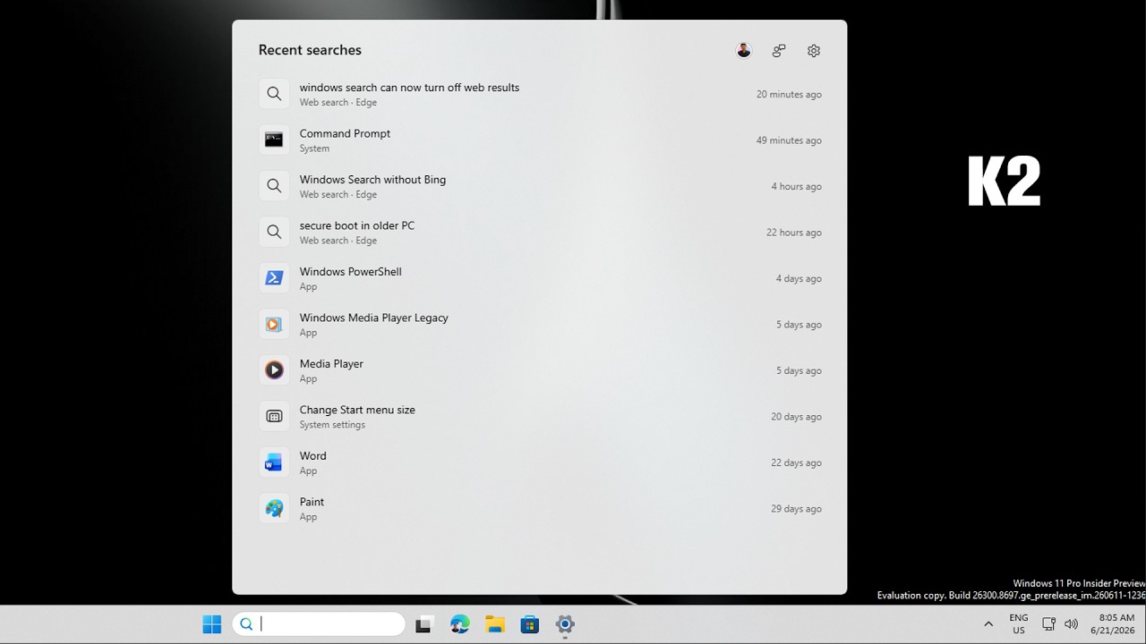Open 'Windows Search without Bing' recent search
Screen dimensions: 1146x644
tap(540, 186)
